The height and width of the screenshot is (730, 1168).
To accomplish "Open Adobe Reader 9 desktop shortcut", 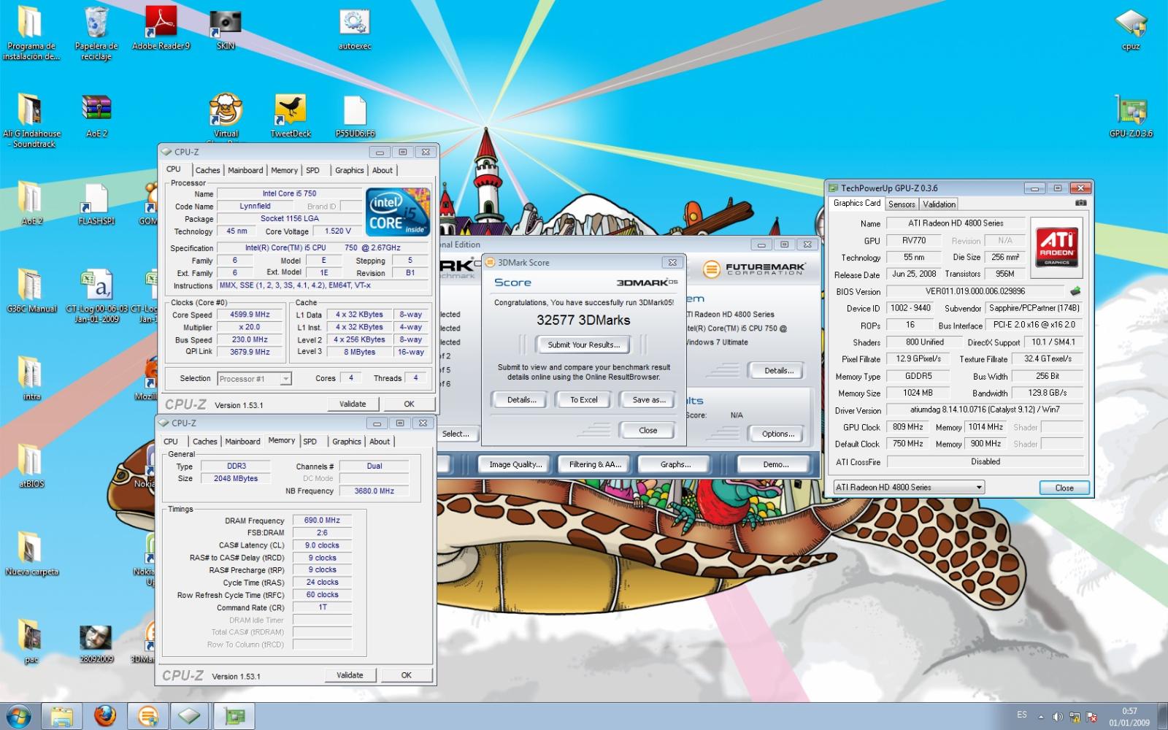I will pos(161,29).
